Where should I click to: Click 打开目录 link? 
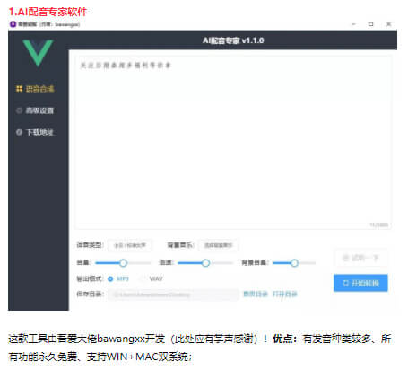[285, 294]
